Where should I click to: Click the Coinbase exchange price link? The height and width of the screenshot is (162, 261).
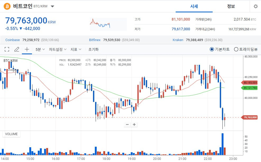tap(13, 40)
